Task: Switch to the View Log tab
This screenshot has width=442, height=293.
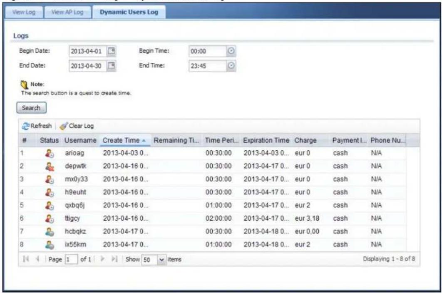Action: tap(24, 12)
